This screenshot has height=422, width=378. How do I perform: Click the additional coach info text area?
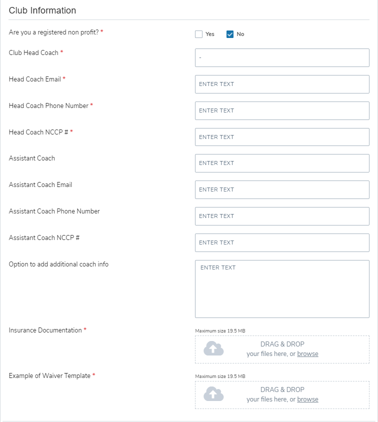tap(282, 289)
